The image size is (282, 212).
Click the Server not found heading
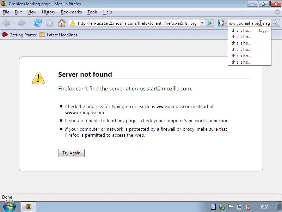[85, 74]
